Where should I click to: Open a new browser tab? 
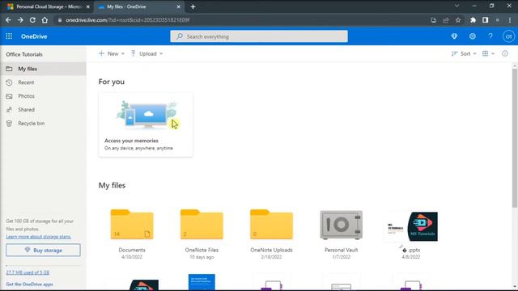(x=193, y=6)
